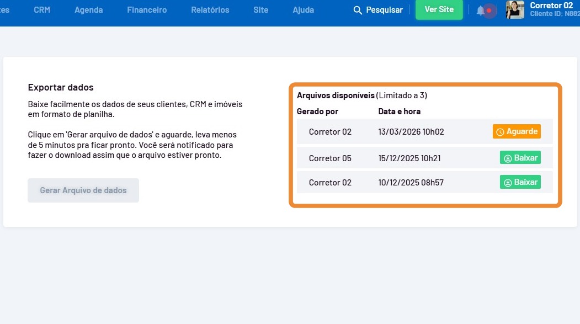Open the CRM menu
580x324 pixels.
point(42,10)
